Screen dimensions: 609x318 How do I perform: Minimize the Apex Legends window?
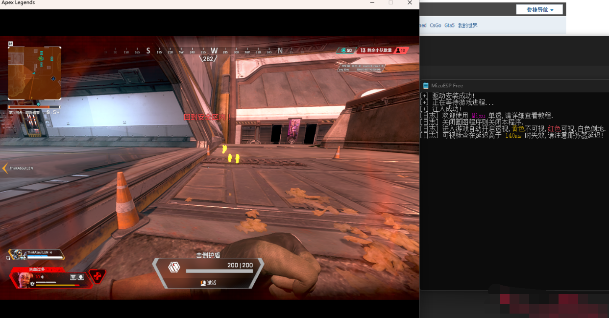pyautogui.click(x=371, y=3)
